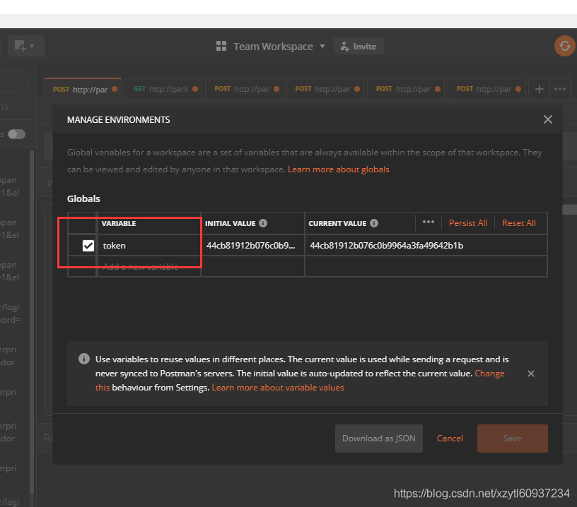The height and width of the screenshot is (507, 577).
Task: Select the token variable name cell
Action: [149, 246]
